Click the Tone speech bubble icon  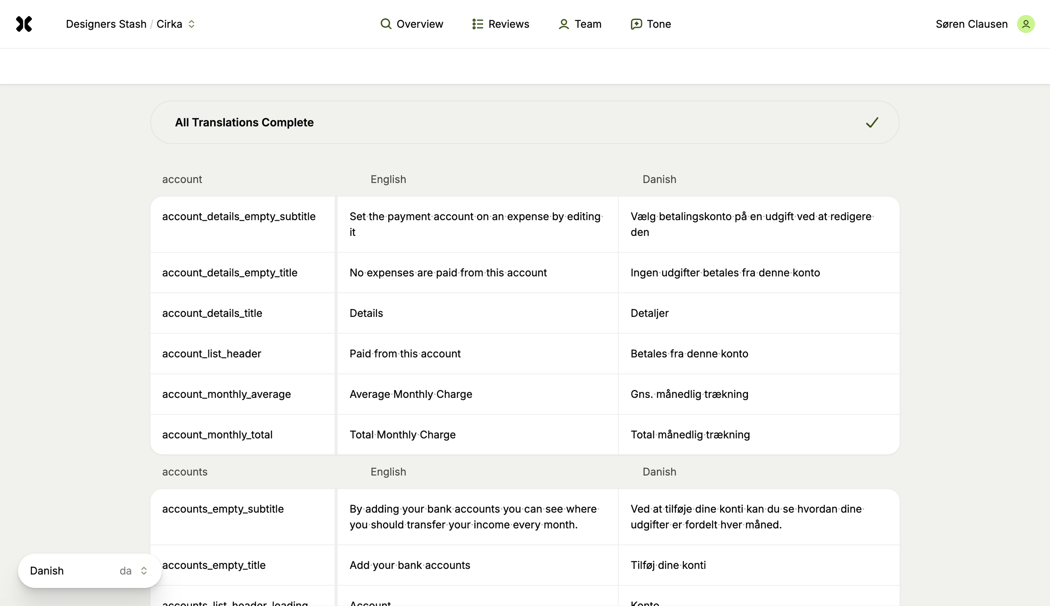636,24
